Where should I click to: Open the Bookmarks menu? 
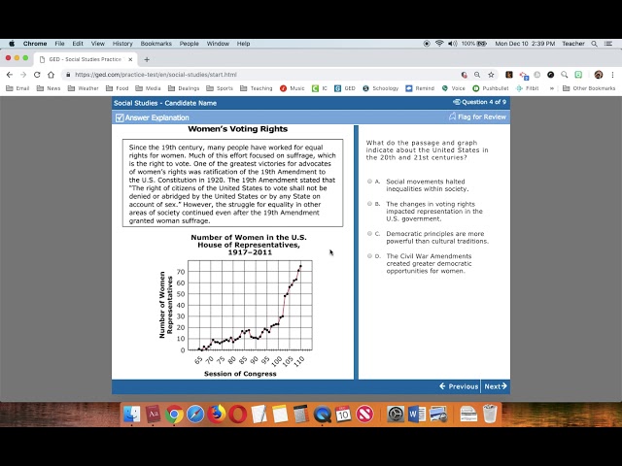coord(155,44)
